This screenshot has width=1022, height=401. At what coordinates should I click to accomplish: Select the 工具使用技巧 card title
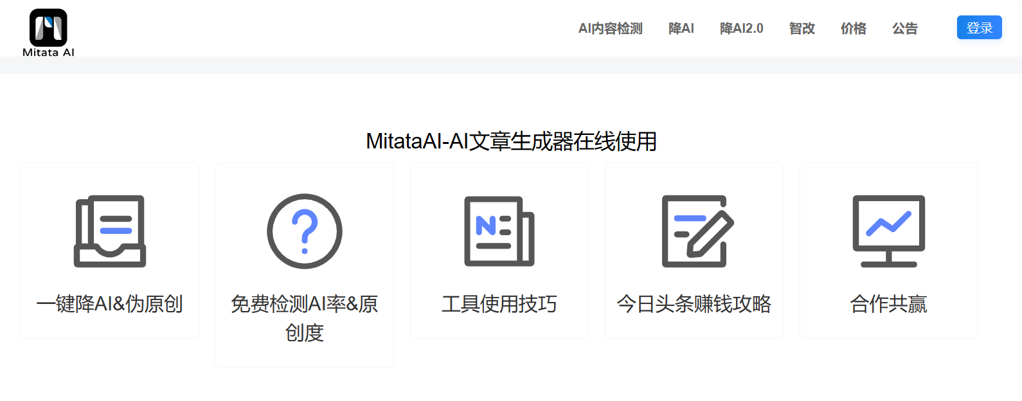(499, 303)
